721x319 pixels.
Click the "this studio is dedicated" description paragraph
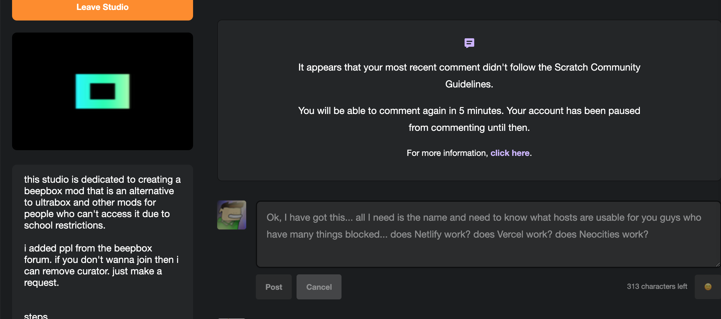[x=103, y=202]
